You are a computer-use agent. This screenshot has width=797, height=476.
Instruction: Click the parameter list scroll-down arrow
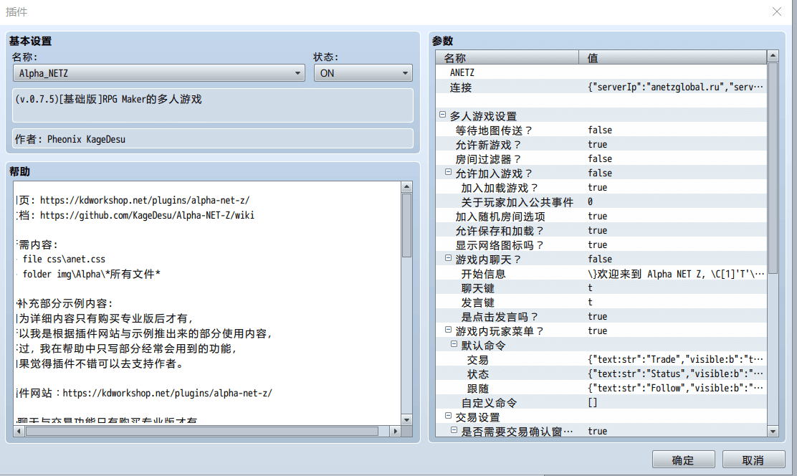(773, 432)
